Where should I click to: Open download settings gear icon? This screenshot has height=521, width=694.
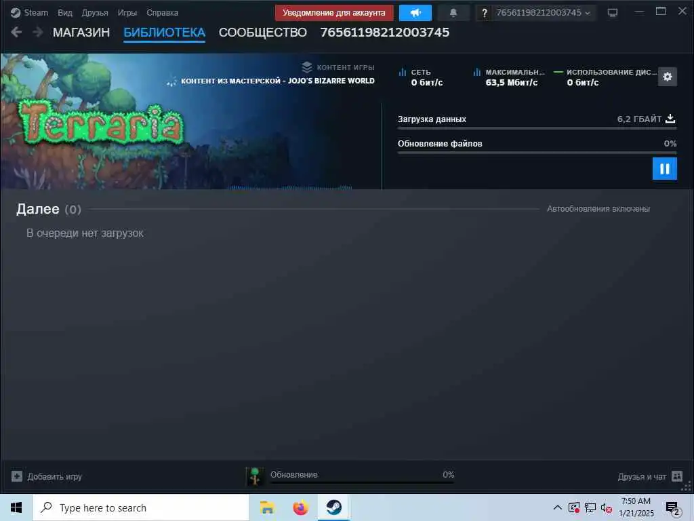[x=668, y=77]
